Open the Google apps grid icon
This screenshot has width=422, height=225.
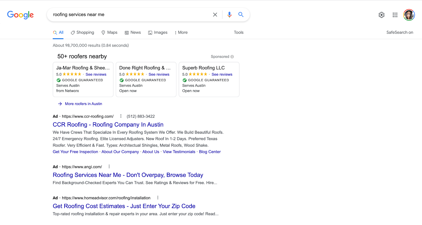tap(395, 15)
